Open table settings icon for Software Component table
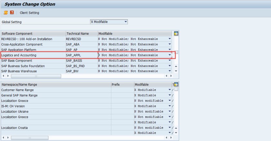The height and width of the screenshot is (141, 271). point(176,33)
